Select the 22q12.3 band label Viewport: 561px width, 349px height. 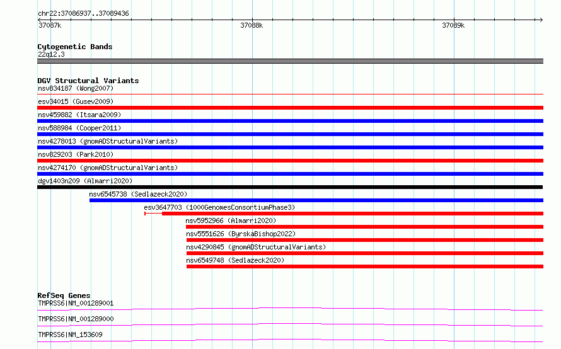51,54
